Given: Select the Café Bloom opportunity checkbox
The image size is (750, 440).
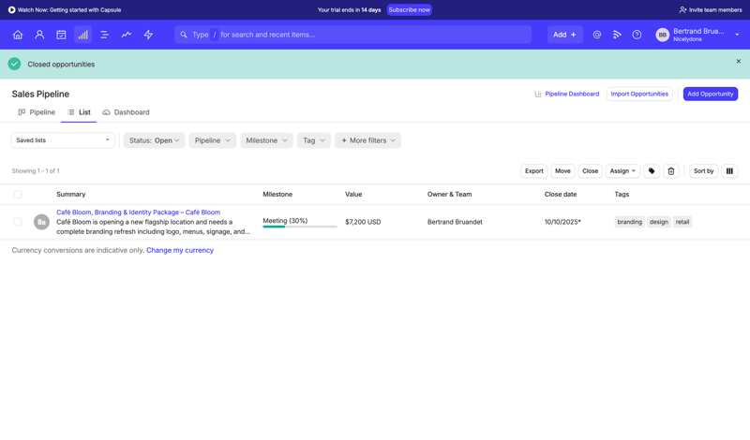Looking at the screenshot, I should point(18,222).
